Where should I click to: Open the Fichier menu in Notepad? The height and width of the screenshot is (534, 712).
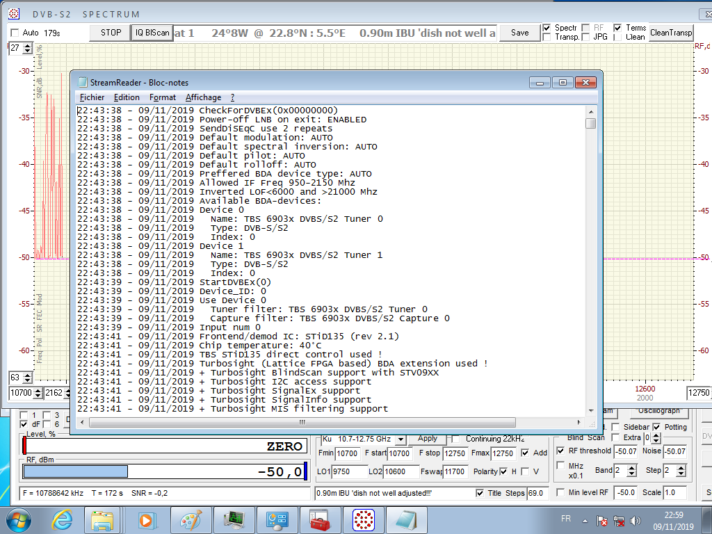pyautogui.click(x=92, y=97)
